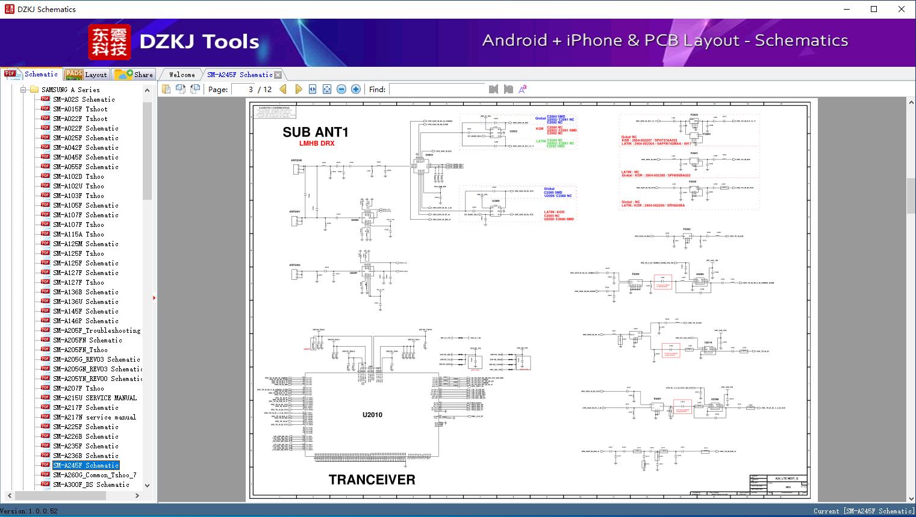Open SM-A115A Tshoo file

point(78,234)
